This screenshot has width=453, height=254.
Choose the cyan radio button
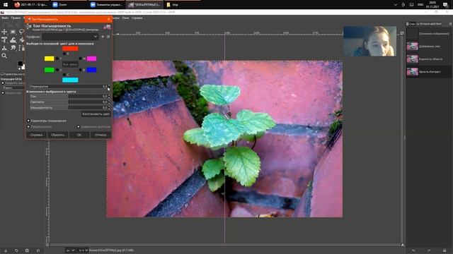click(x=64, y=75)
